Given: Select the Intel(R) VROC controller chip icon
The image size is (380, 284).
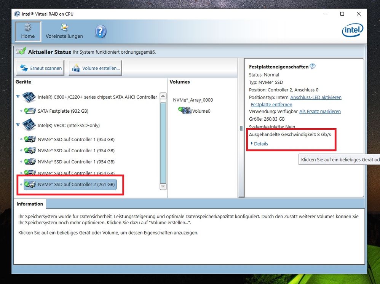Looking at the screenshot, I should (29, 125).
